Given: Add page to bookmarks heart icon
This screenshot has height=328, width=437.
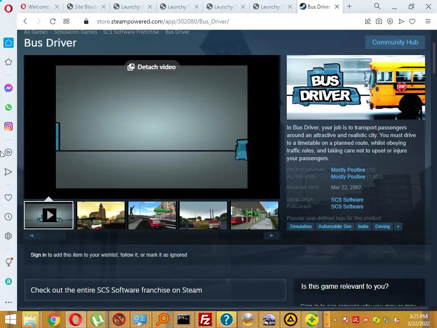Looking at the screenshot, I should (x=412, y=21).
